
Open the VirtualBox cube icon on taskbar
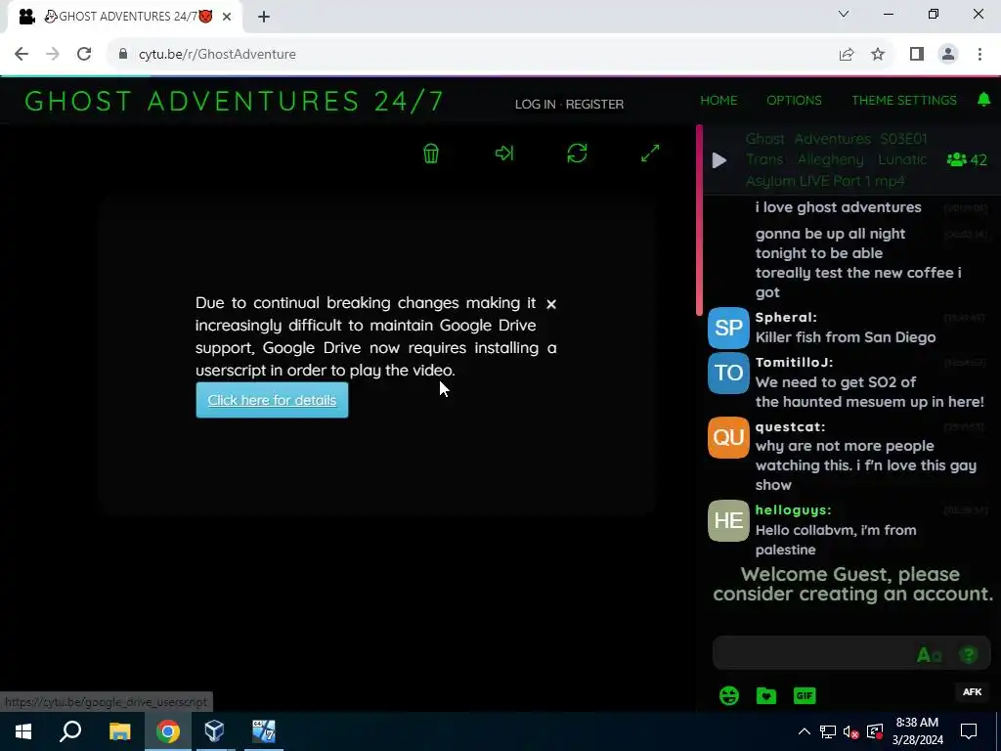pos(214,731)
